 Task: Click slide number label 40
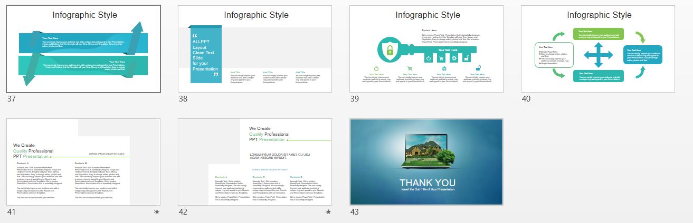pyautogui.click(x=526, y=99)
